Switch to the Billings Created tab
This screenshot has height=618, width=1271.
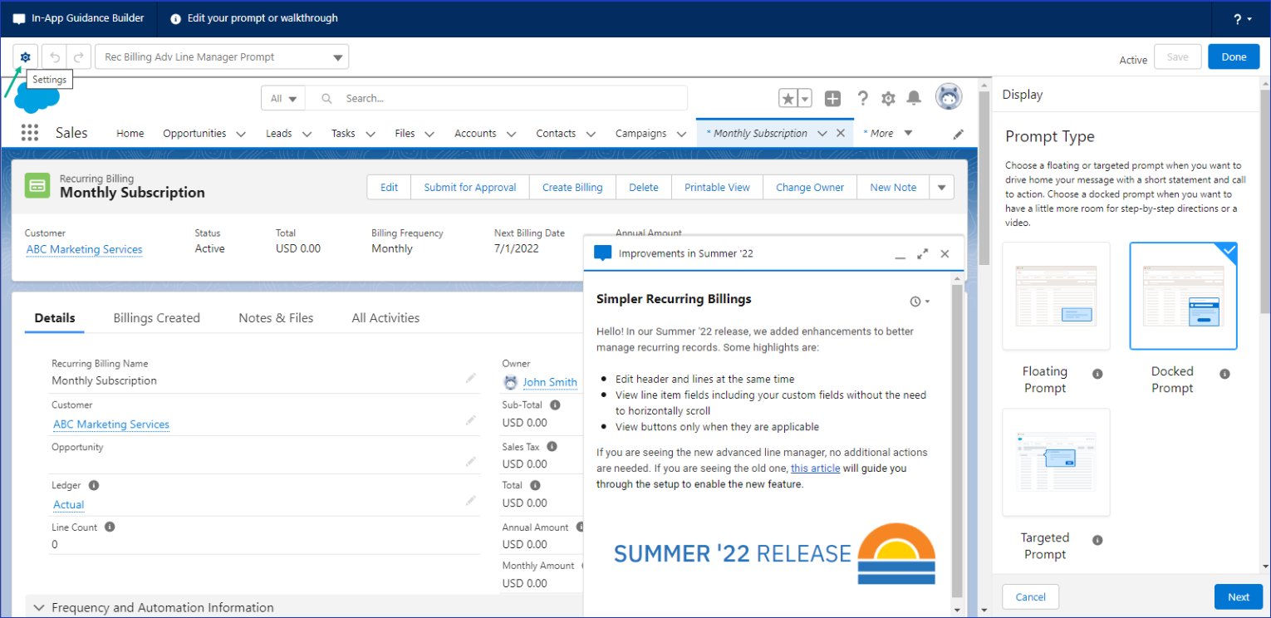coord(156,317)
